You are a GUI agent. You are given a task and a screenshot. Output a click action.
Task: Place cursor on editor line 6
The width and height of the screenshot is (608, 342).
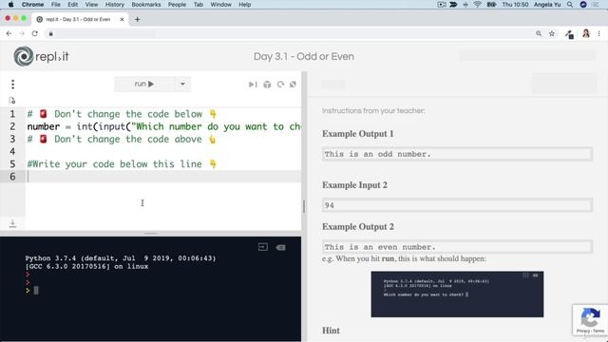[162, 177]
